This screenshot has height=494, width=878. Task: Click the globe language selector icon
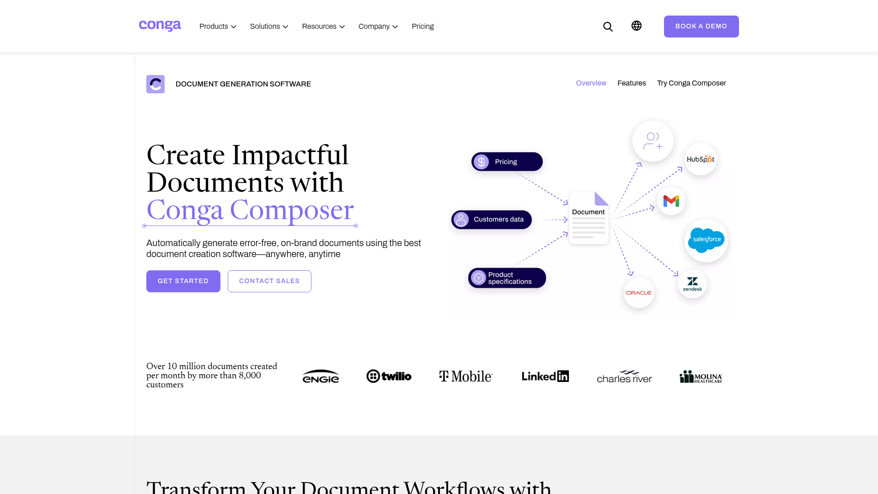pos(636,26)
